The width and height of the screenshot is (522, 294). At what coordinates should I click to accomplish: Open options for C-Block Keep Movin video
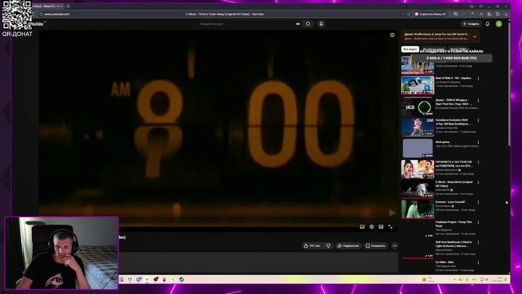click(478, 183)
